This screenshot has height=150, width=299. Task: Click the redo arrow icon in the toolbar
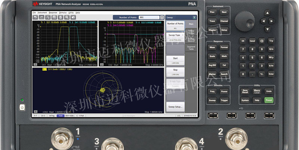pos(41,17)
